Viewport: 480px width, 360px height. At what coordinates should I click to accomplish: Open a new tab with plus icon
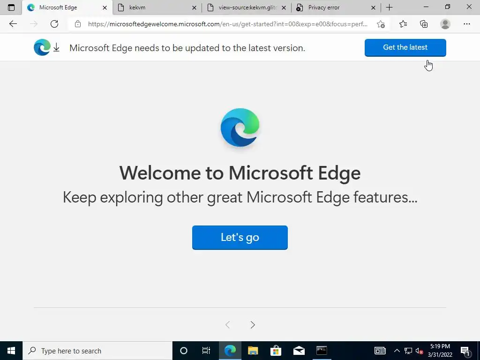(389, 7)
